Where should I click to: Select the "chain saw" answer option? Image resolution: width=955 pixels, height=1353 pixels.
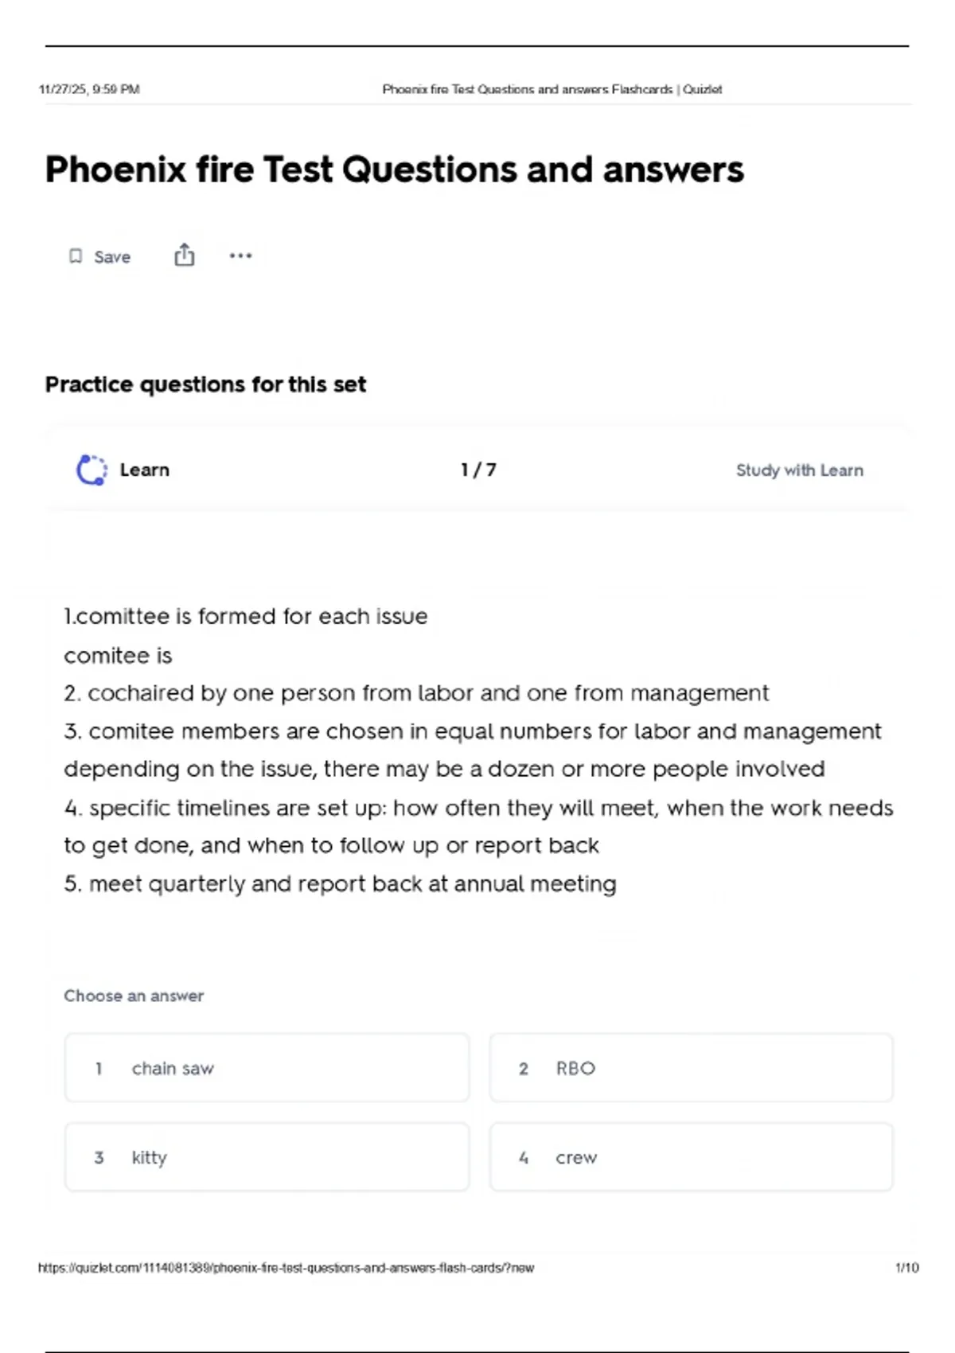(x=267, y=1068)
